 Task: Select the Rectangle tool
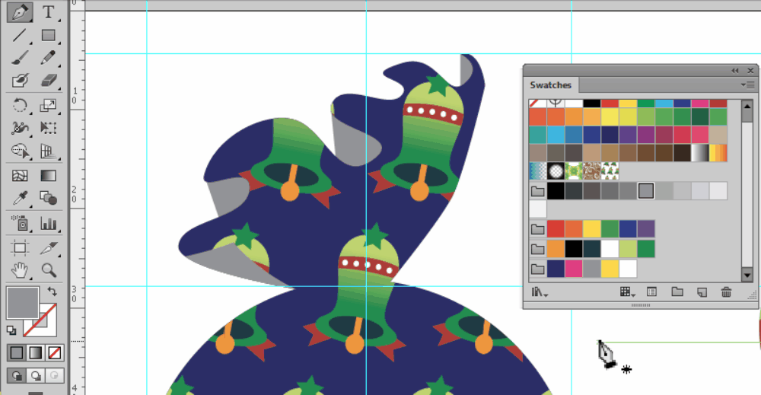point(48,36)
